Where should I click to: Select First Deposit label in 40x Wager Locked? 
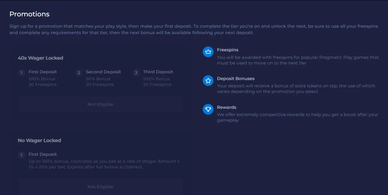(x=42, y=72)
